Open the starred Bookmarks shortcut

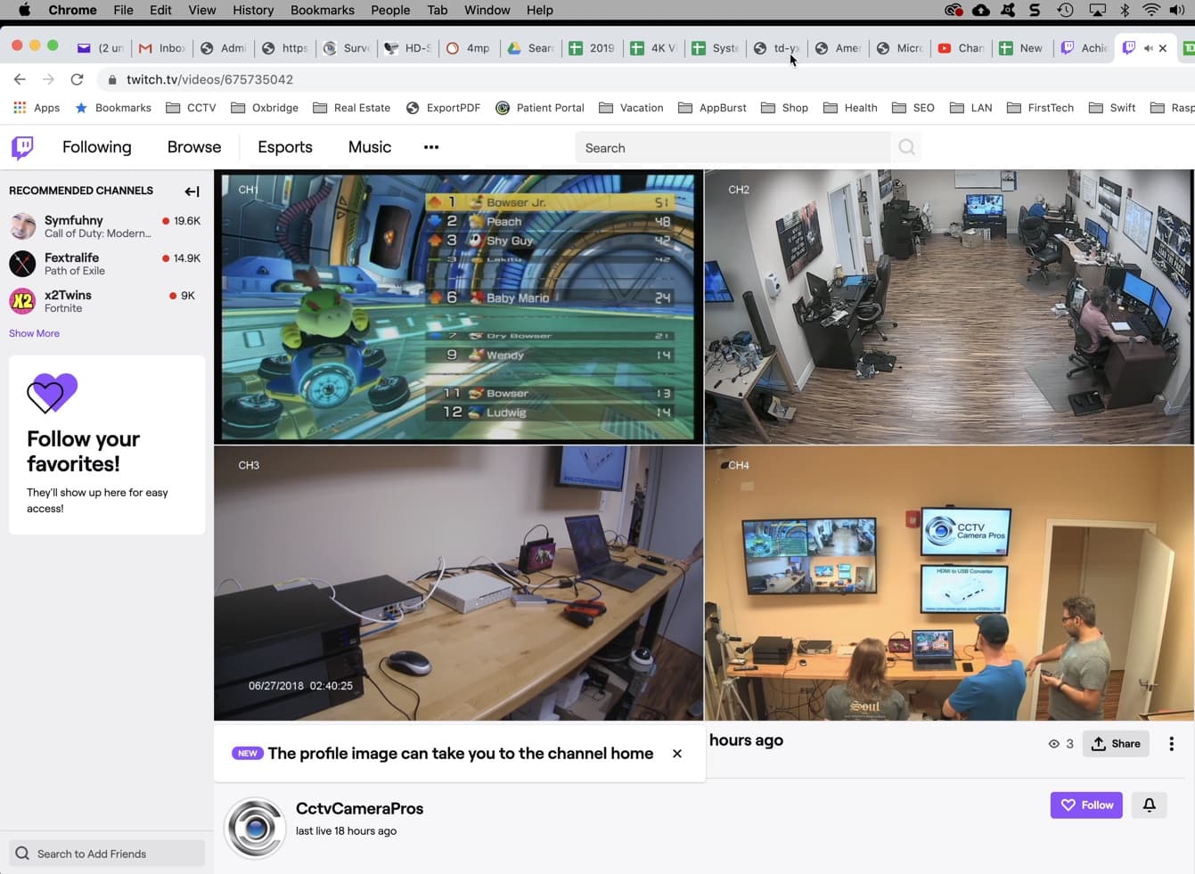click(113, 108)
